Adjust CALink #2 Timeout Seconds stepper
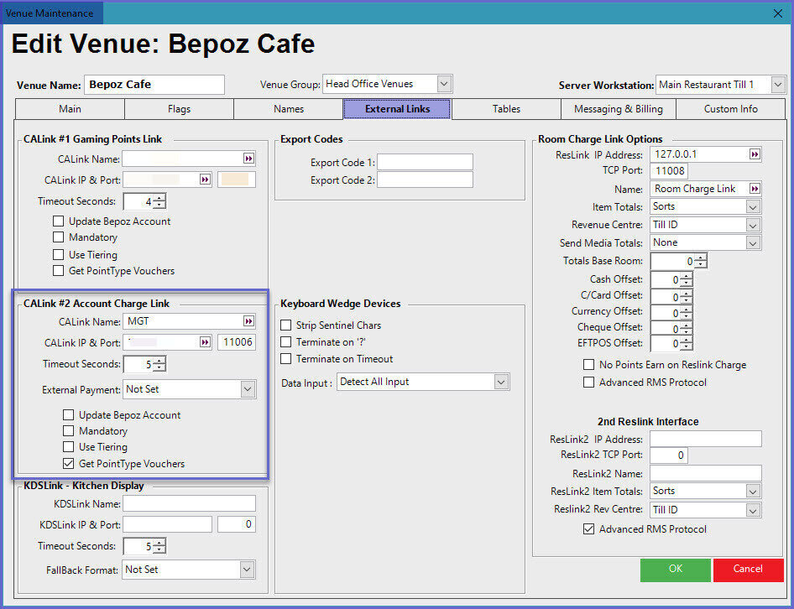This screenshot has height=609, width=794. point(159,364)
